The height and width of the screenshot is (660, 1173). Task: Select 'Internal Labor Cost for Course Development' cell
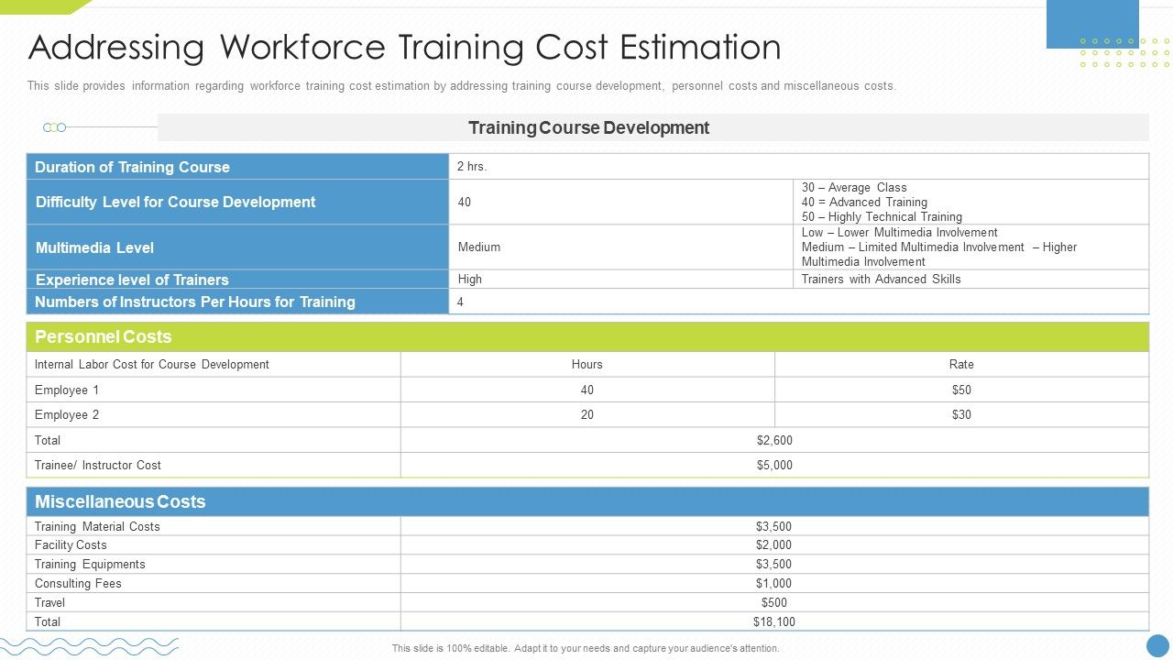(x=214, y=364)
